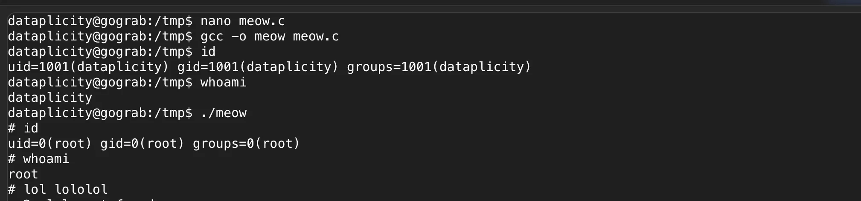Click the standalone "root" output line
The height and width of the screenshot is (201, 861).
tap(23, 174)
